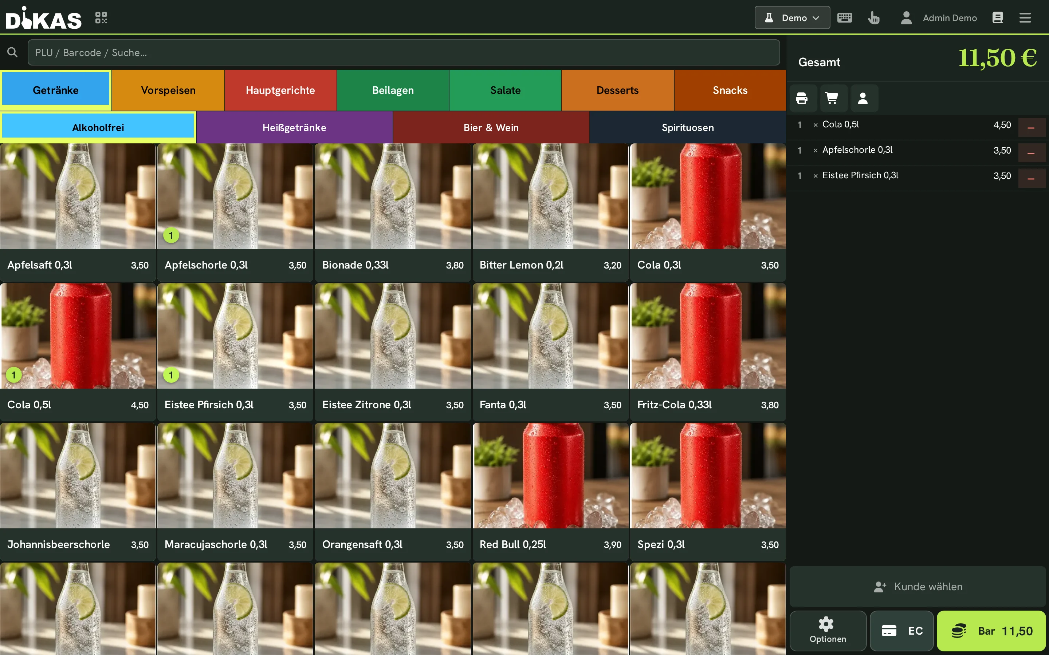Image resolution: width=1049 pixels, height=655 pixels.
Task: Switch to the Vorspeisen category tab
Action: [168, 90]
